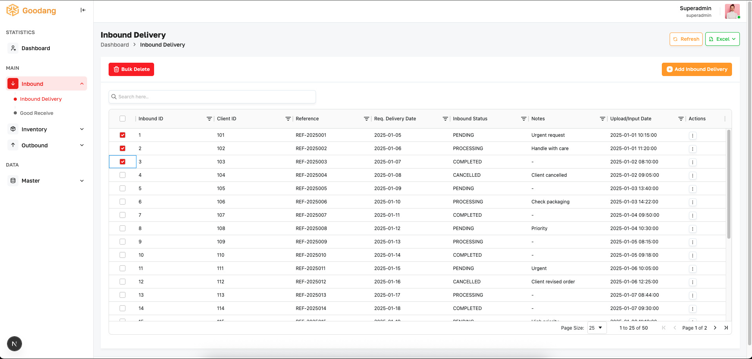Open the Excel export dropdown

coord(722,39)
